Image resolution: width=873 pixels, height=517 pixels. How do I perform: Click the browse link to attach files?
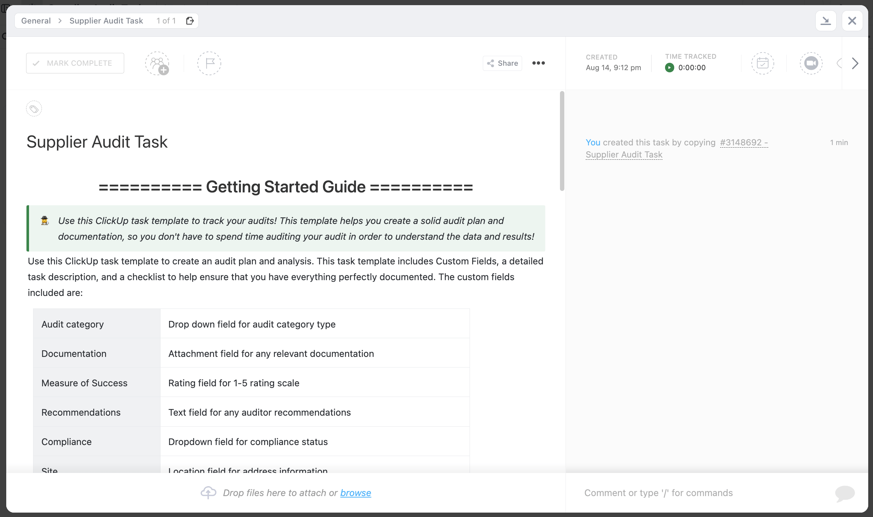pos(355,493)
